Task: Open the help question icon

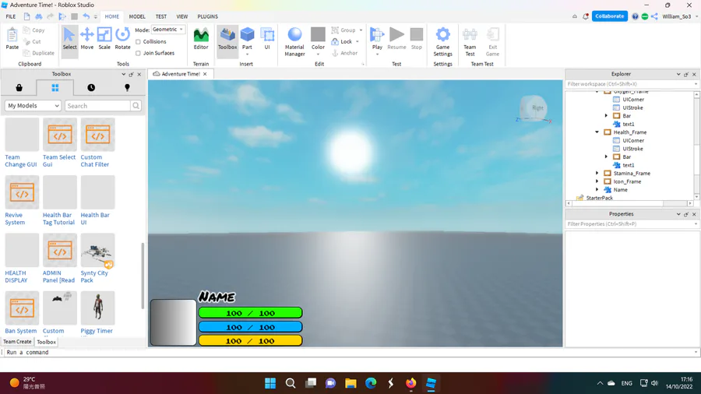Action: coord(635,16)
